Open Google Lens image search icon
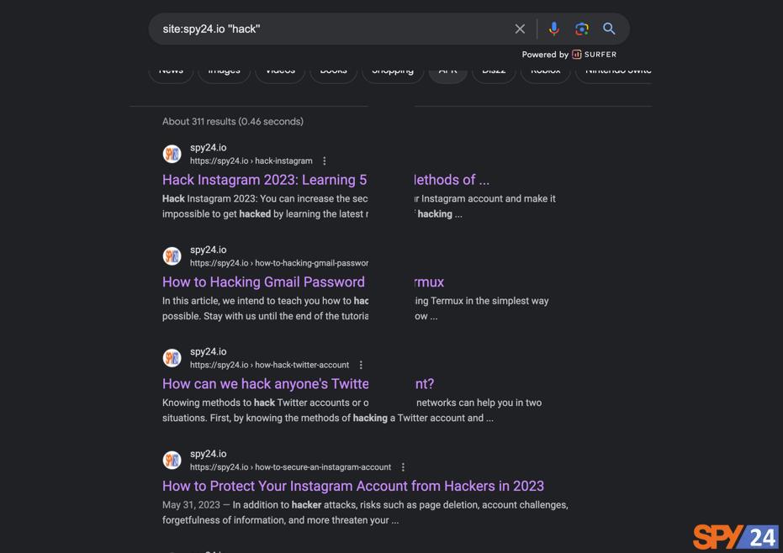 click(x=581, y=29)
